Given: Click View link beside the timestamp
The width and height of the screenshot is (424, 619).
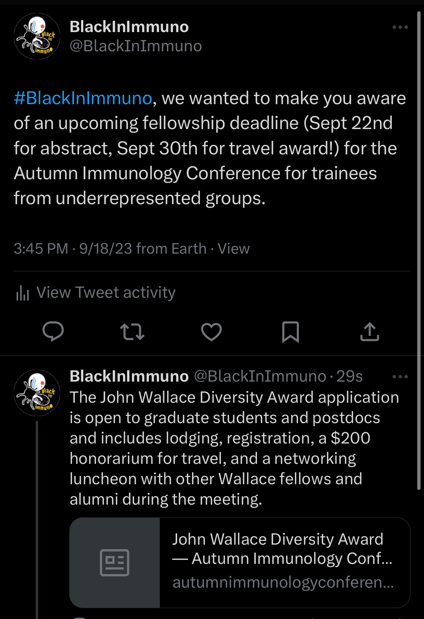Looking at the screenshot, I should coord(234,249).
